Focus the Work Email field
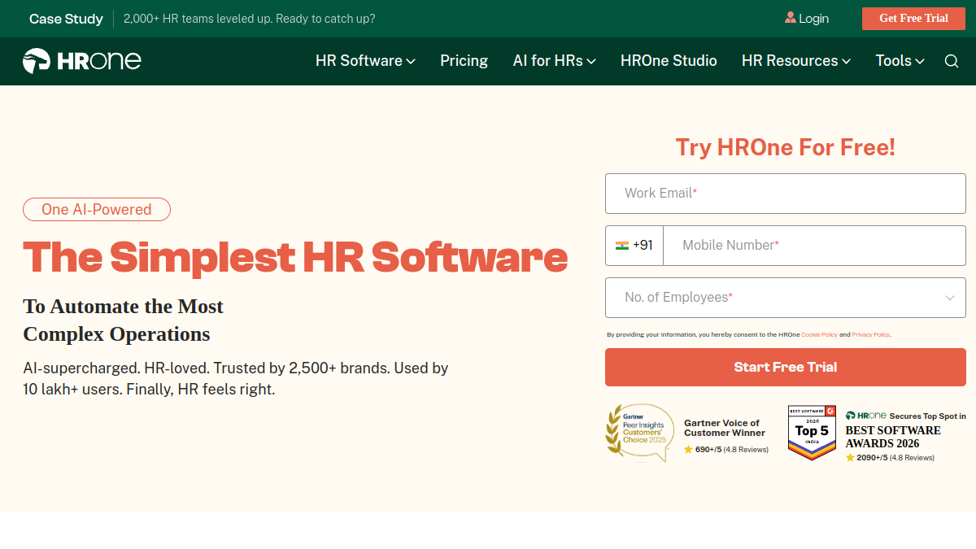The image size is (976, 549). 786,194
